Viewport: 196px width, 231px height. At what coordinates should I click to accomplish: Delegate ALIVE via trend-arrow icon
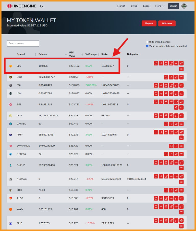coord(171,199)
